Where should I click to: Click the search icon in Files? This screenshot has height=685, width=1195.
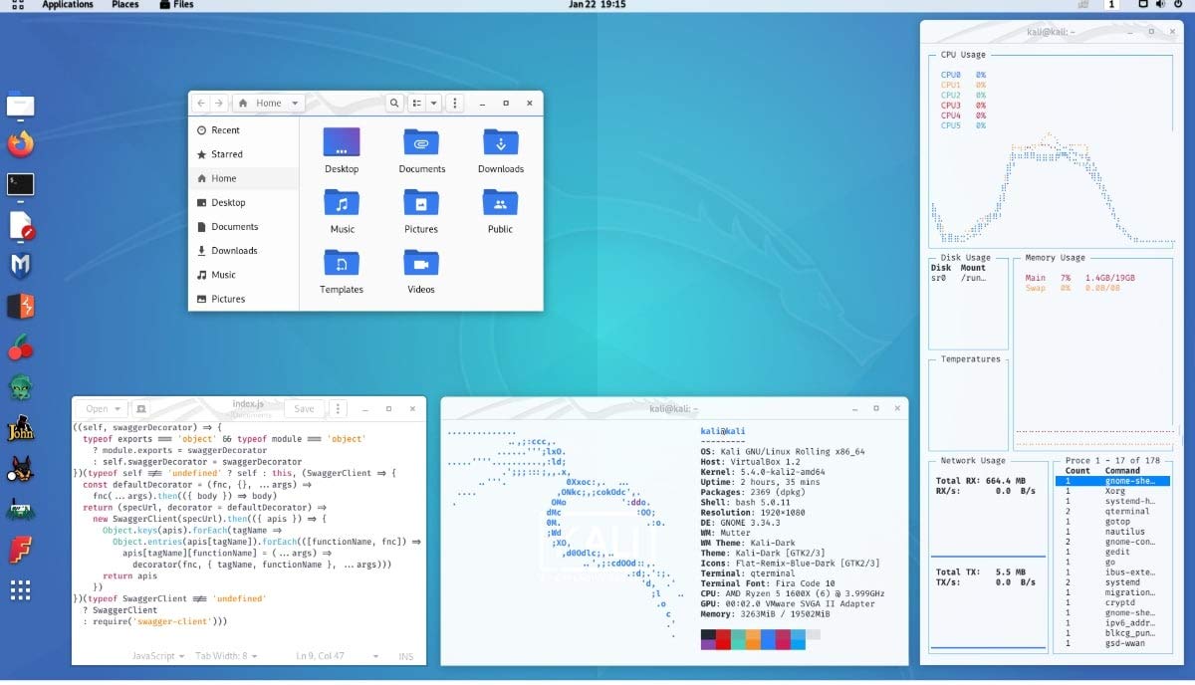pyautogui.click(x=394, y=104)
